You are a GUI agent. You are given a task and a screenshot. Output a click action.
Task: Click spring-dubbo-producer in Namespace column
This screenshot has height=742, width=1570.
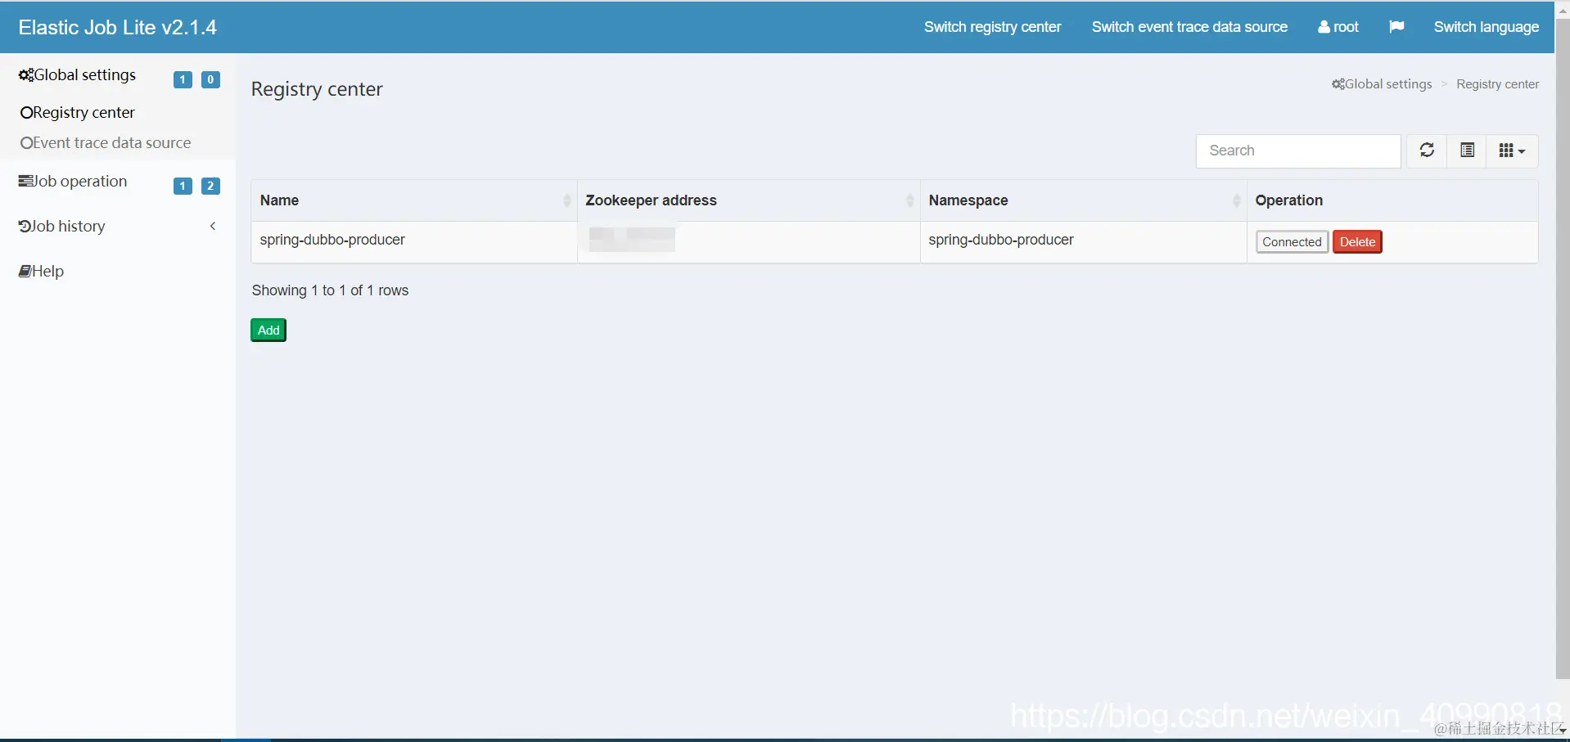[x=1001, y=240]
